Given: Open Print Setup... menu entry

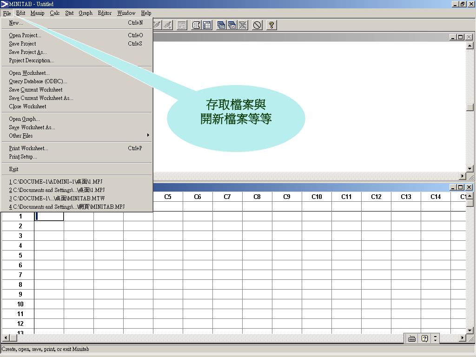Looking at the screenshot, I should (x=77, y=157).
